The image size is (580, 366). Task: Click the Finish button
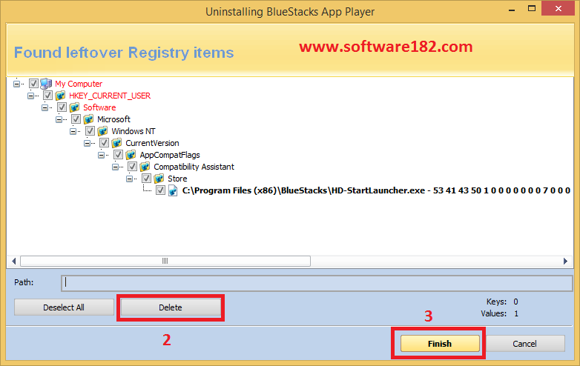click(440, 344)
